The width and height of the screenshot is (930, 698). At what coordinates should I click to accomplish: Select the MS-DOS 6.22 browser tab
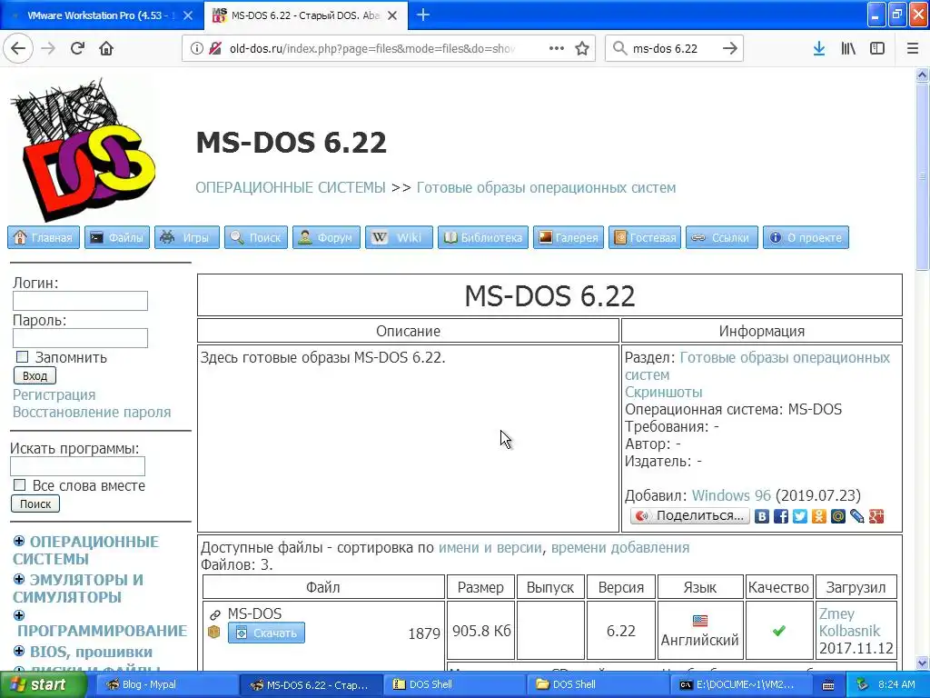click(305, 15)
